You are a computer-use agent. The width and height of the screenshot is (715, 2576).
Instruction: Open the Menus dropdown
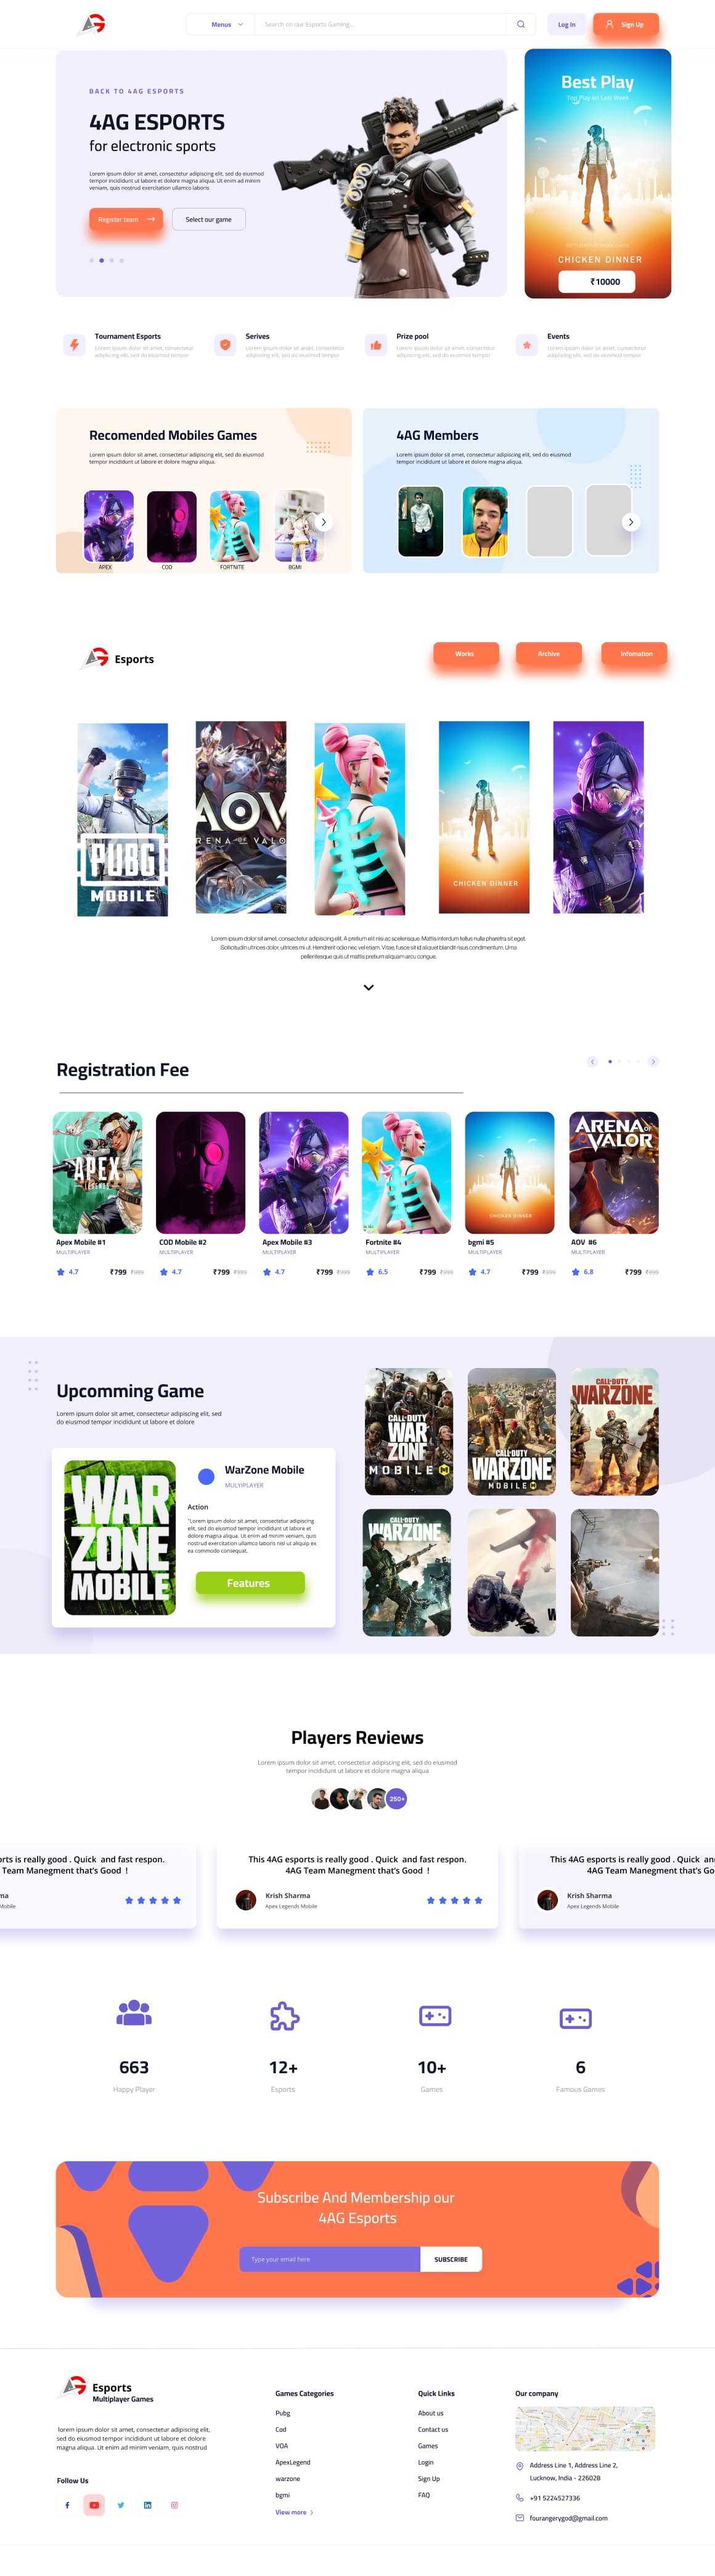[227, 24]
